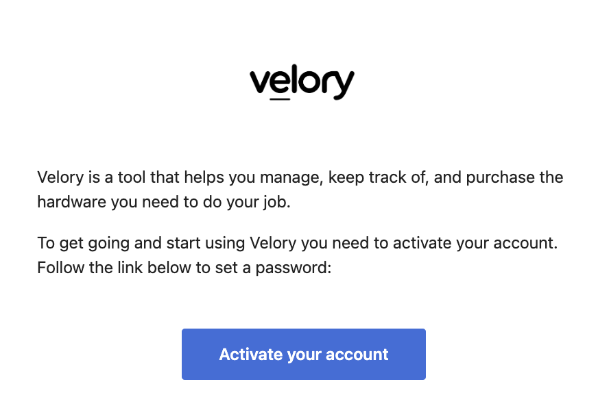Activate your account via blue button
Image resolution: width=609 pixels, height=408 pixels.
(304, 354)
